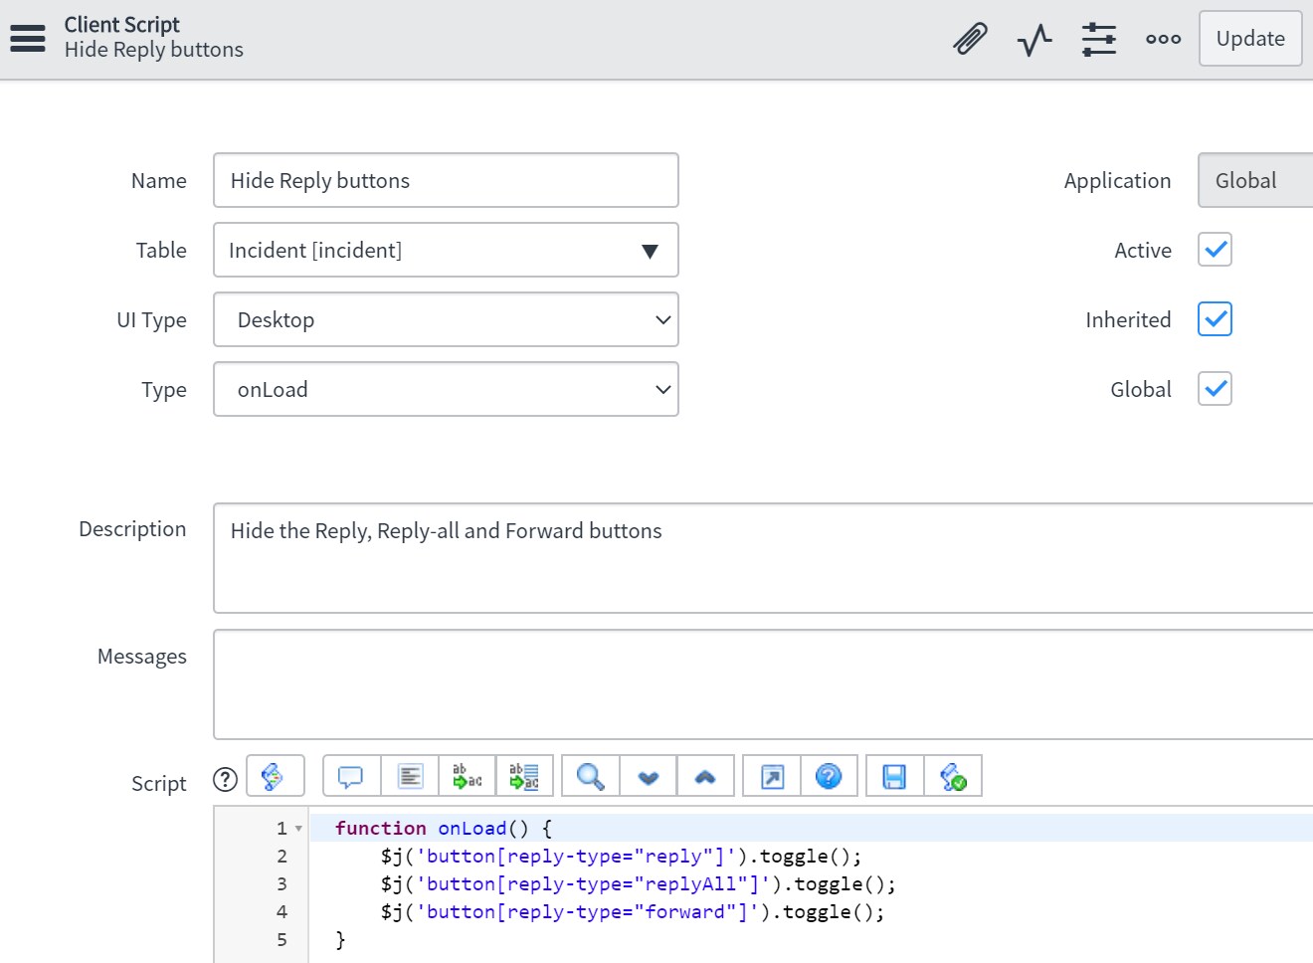Screen dimensions: 1313x963
Task: Open the UI Type dropdown
Action: [446, 319]
